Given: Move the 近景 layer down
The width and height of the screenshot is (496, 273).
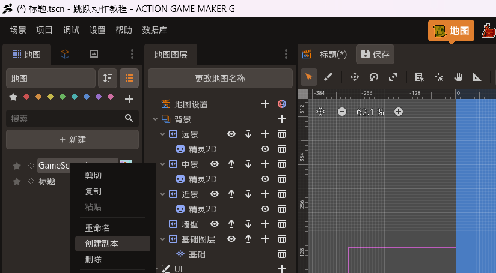Looking at the screenshot, I should [248, 194].
